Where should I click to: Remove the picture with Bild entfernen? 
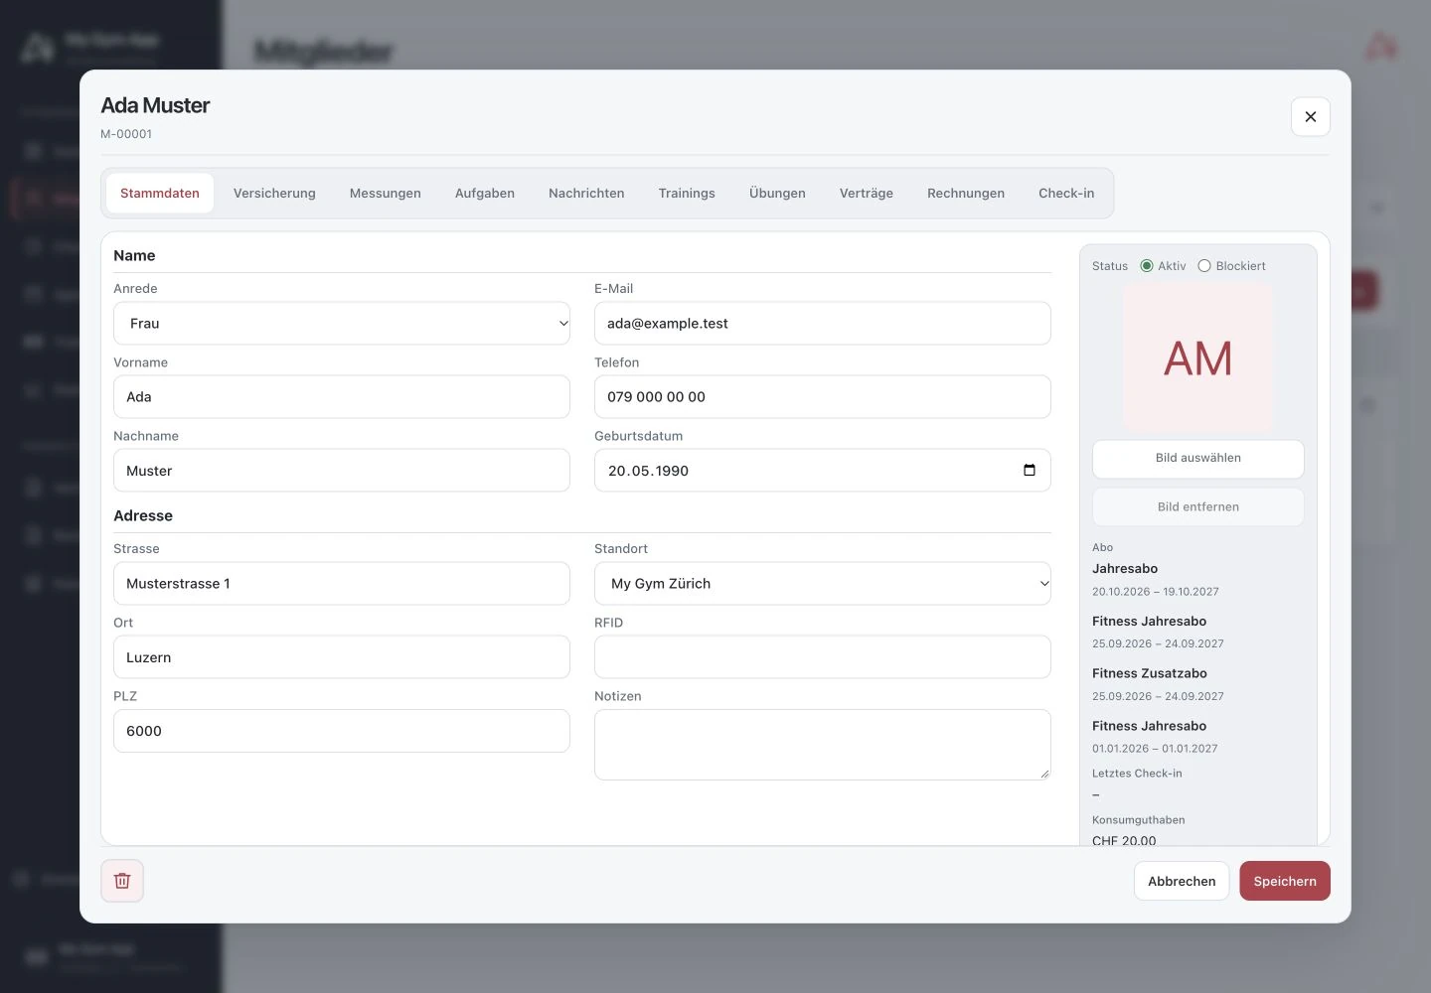click(x=1198, y=507)
